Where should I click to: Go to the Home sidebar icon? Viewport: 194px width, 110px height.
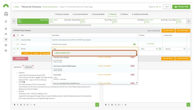(6, 29)
